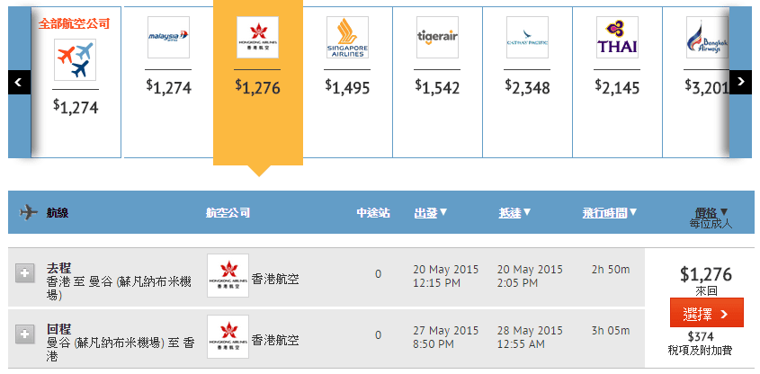Pick the Bangkok Airways logo

[x=707, y=38]
